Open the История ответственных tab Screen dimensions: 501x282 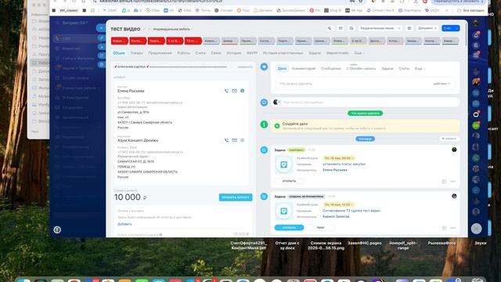[283, 53]
